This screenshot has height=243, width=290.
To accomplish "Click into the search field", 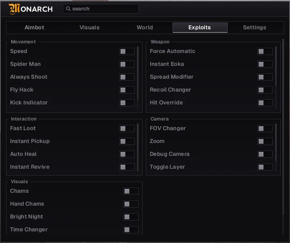I will tap(101, 9).
